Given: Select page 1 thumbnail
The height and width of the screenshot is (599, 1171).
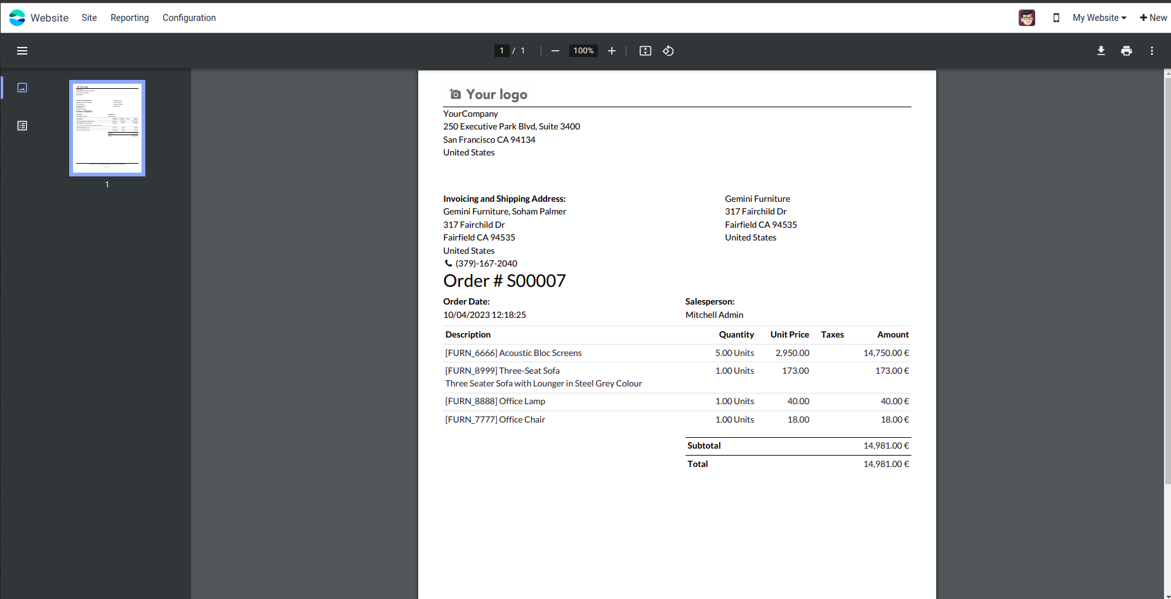Looking at the screenshot, I should pyautogui.click(x=107, y=128).
